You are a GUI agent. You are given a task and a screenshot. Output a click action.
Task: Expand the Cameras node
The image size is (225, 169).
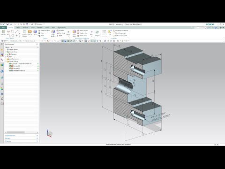point(6,54)
